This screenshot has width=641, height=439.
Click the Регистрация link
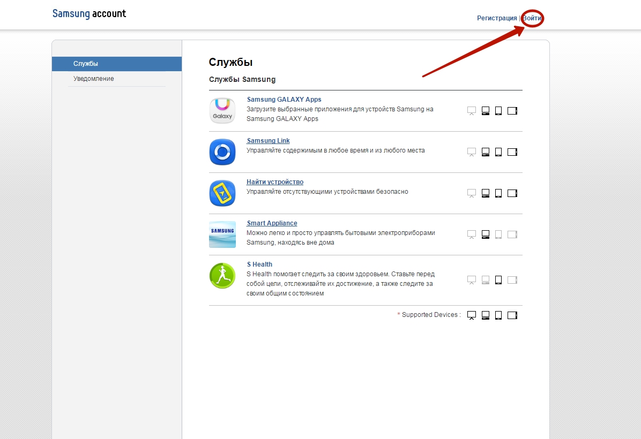coord(497,18)
